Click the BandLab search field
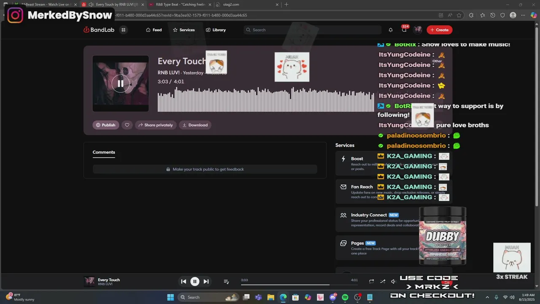The width and height of the screenshot is (540, 304). [x=313, y=30]
